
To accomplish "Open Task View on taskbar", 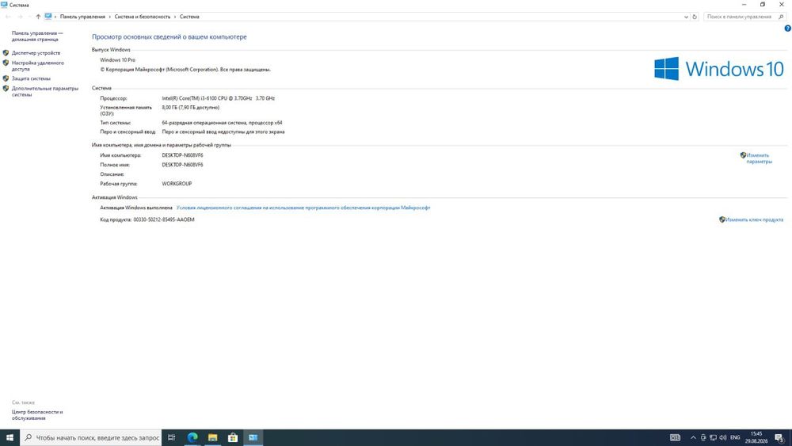I will point(172,437).
